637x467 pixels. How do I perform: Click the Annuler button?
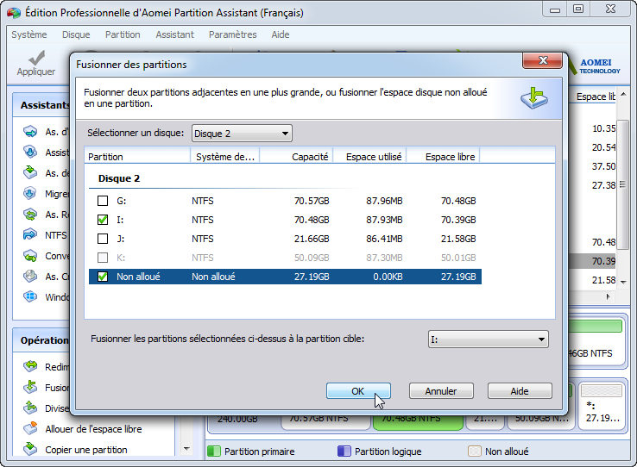441,391
